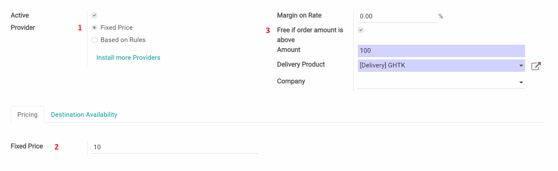Click the Amount field showing 100
Viewport: 558px width, 171px height.
[441, 51]
